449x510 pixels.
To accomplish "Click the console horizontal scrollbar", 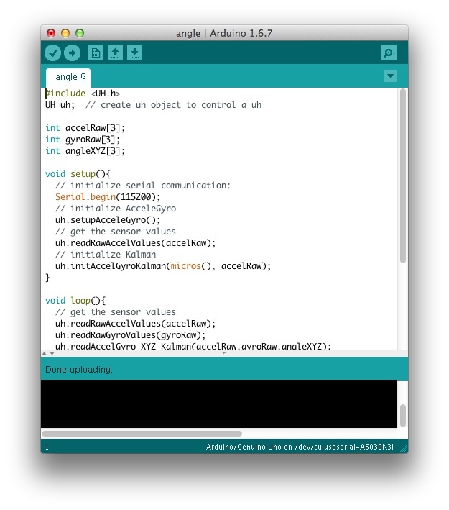I will tap(142, 434).
